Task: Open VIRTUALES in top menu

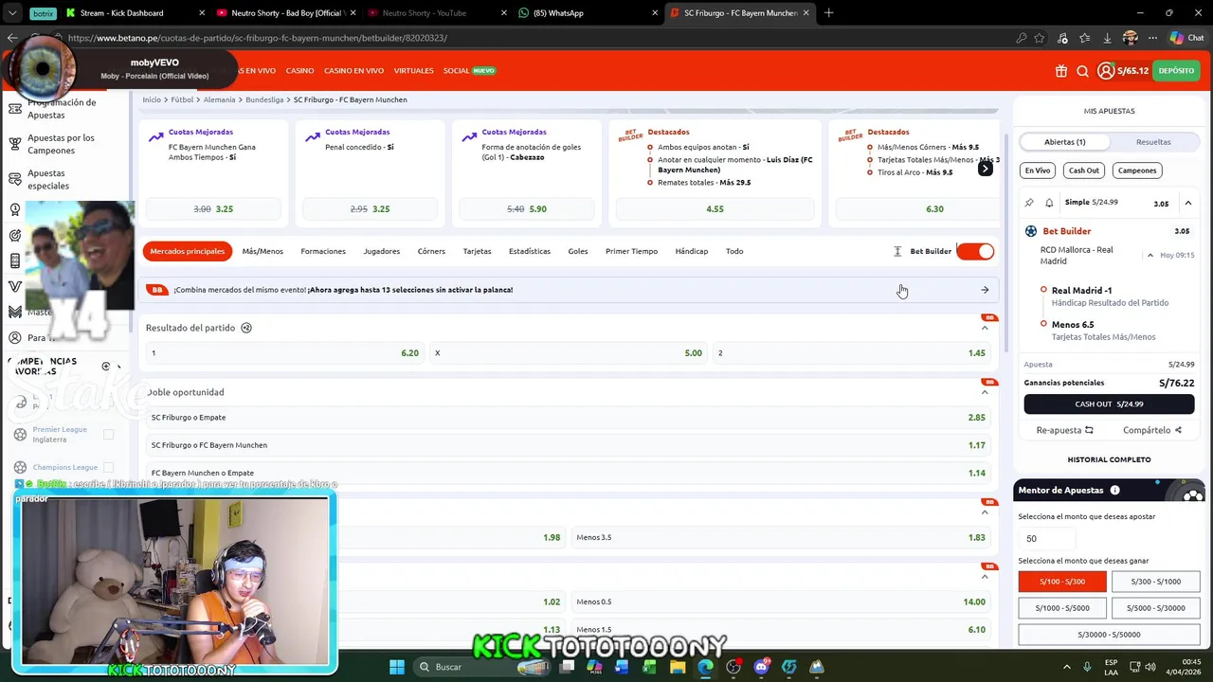Action: pos(413,71)
